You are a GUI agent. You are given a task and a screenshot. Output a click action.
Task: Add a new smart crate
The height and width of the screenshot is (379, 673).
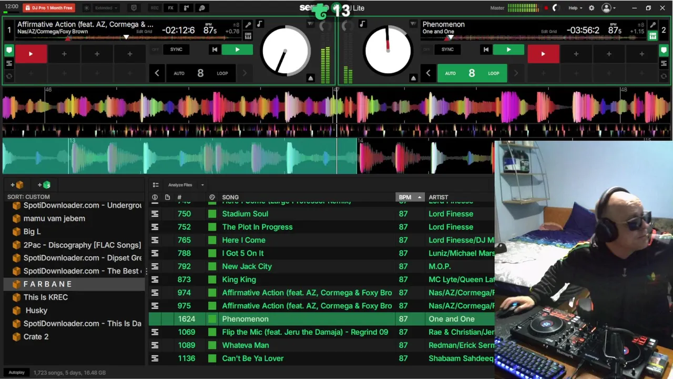tap(44, 185)
